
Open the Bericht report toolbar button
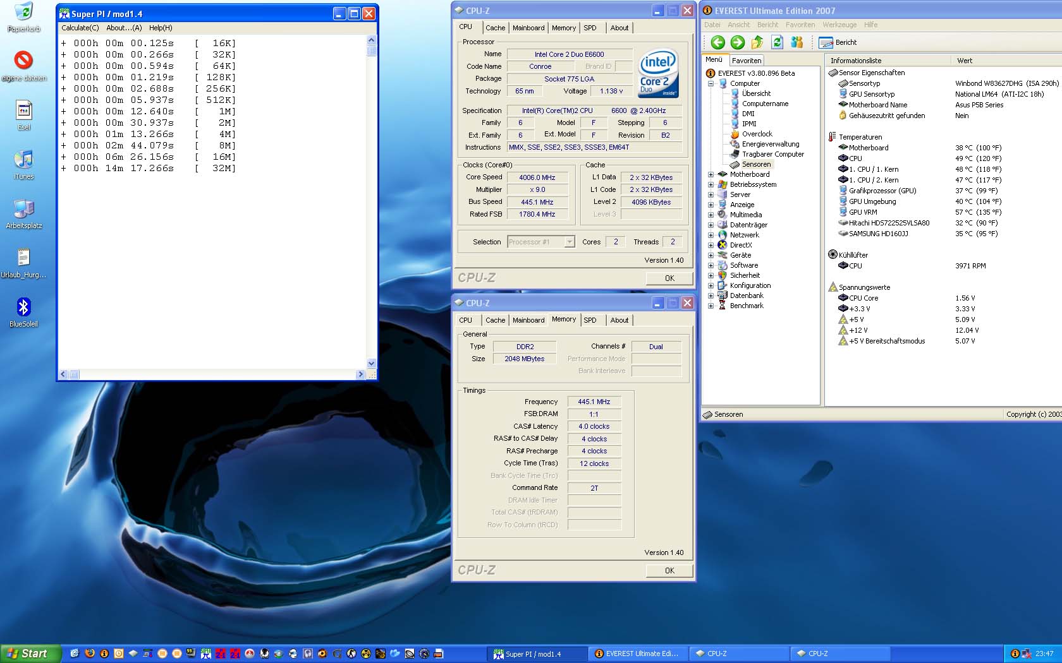pyautogui.click(x=838, y=42)
